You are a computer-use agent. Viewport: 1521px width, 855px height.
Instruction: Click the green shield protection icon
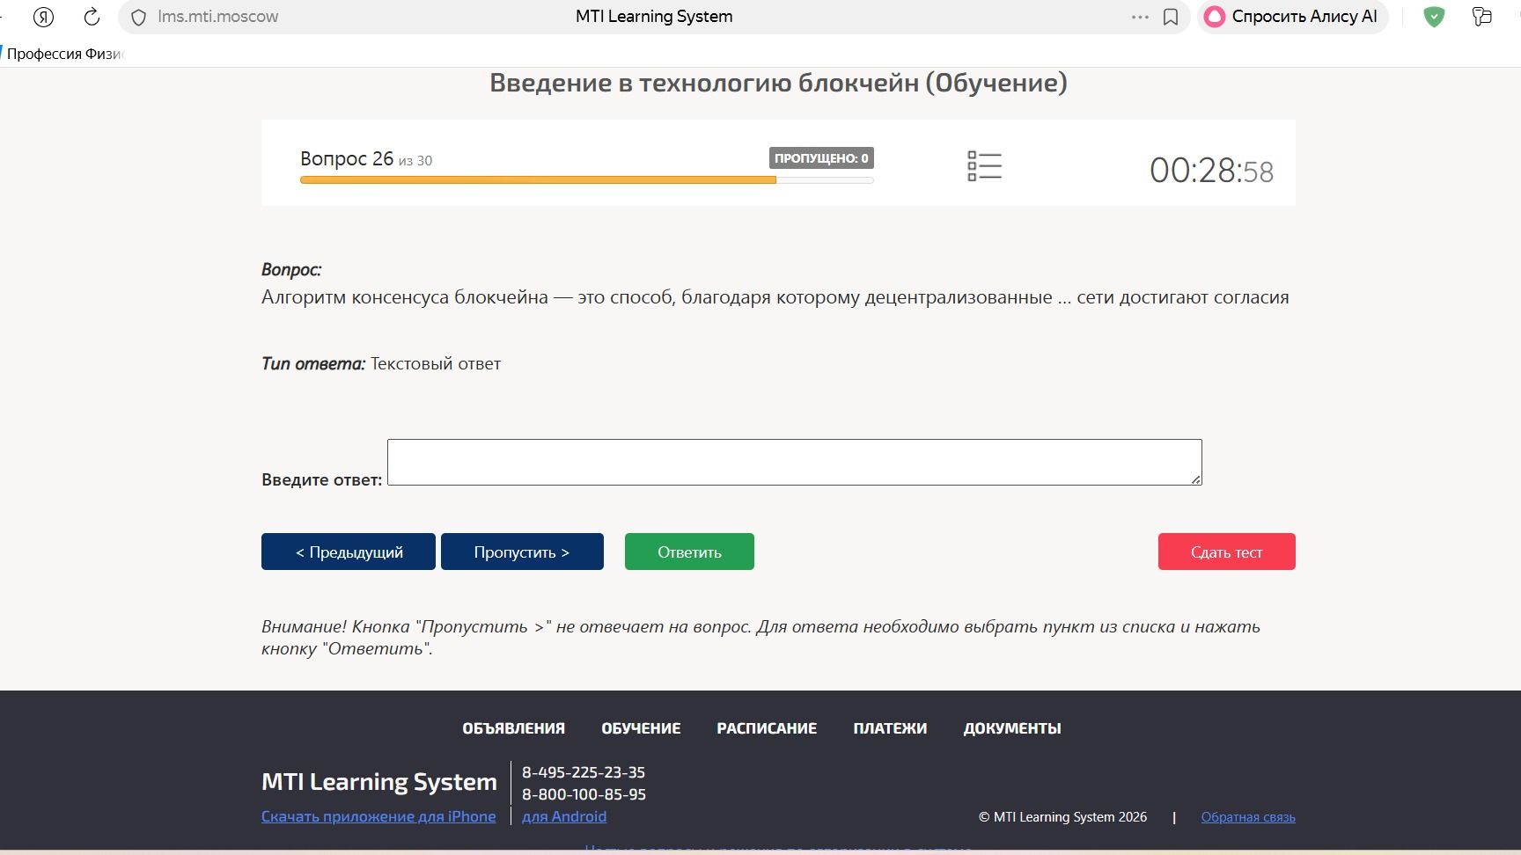pos(1434,17)
